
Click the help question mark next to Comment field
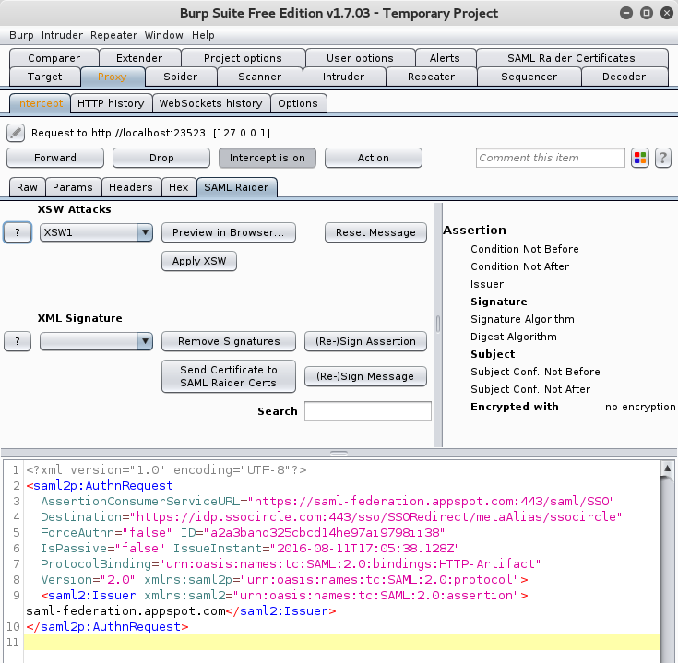click(x=663, y=158)
